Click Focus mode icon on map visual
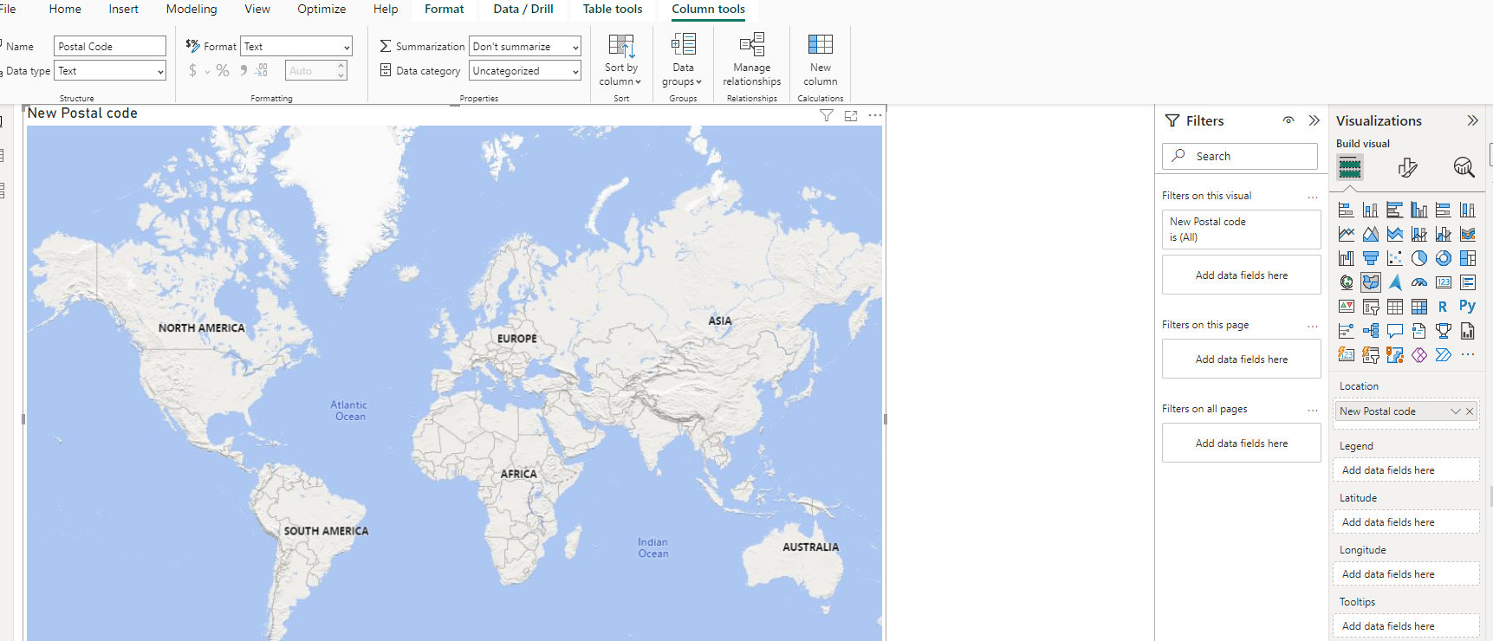 (x=851, y=115)
